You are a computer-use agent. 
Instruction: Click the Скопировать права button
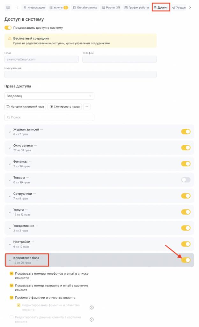point(65,107)
